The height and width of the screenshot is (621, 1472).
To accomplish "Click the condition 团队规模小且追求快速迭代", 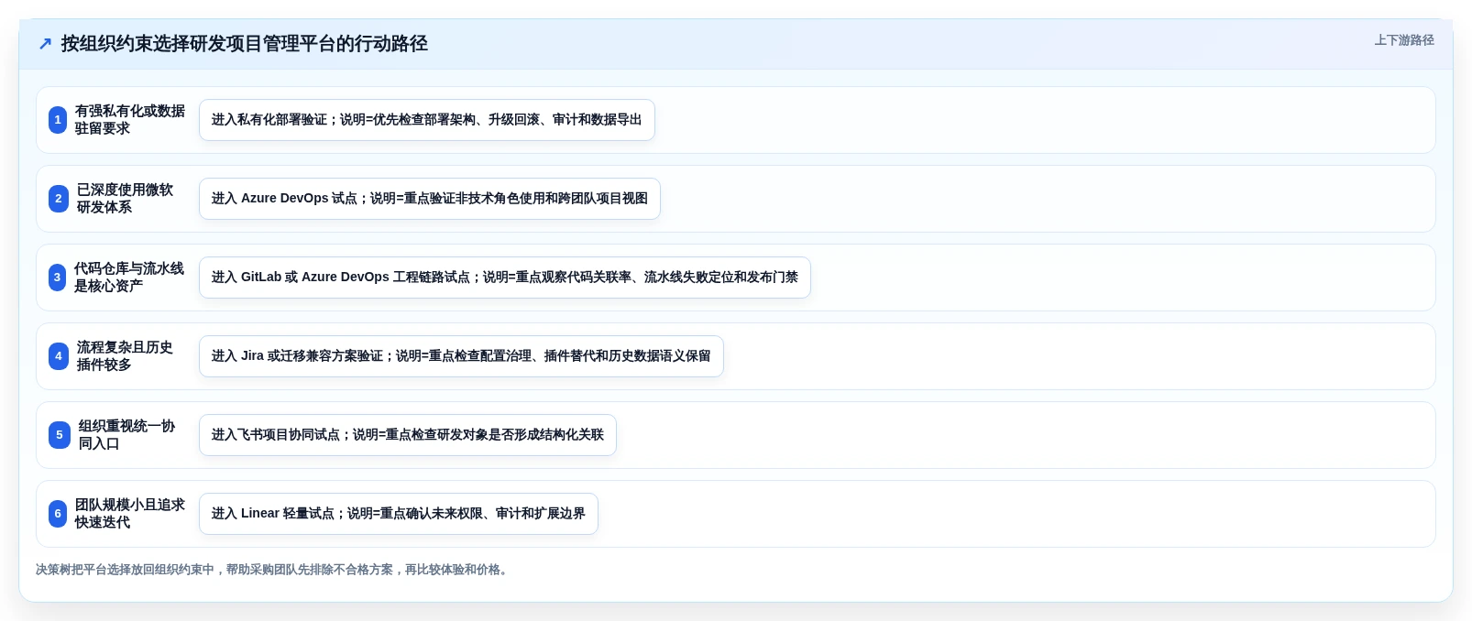I will click(130, 514).
